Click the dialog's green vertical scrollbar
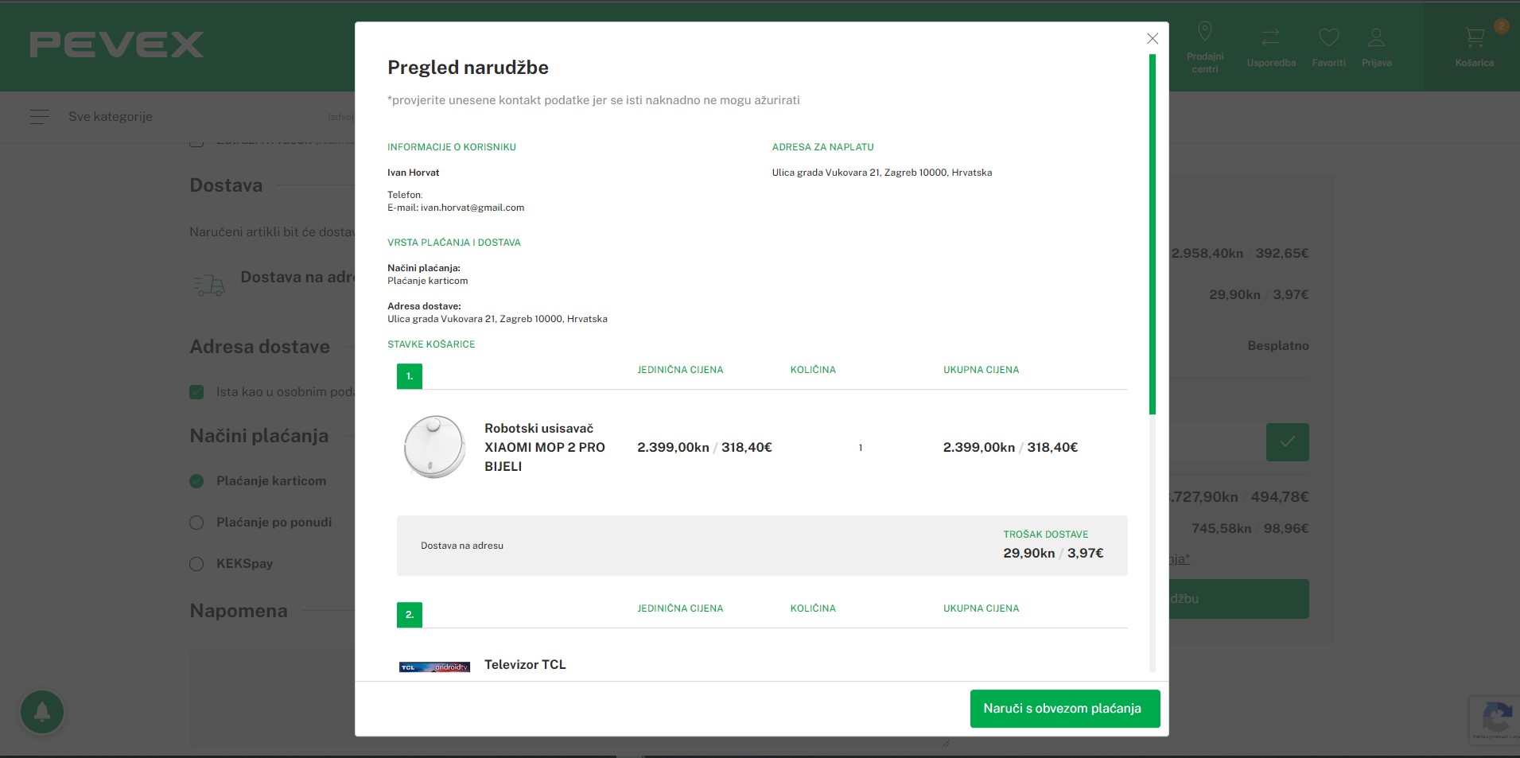Screen dimensions: 1520x758 coord(1153,234)
